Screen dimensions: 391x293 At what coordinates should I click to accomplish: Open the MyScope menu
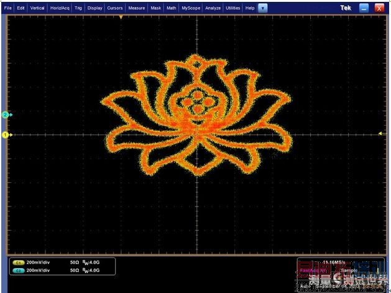(191, 8)
